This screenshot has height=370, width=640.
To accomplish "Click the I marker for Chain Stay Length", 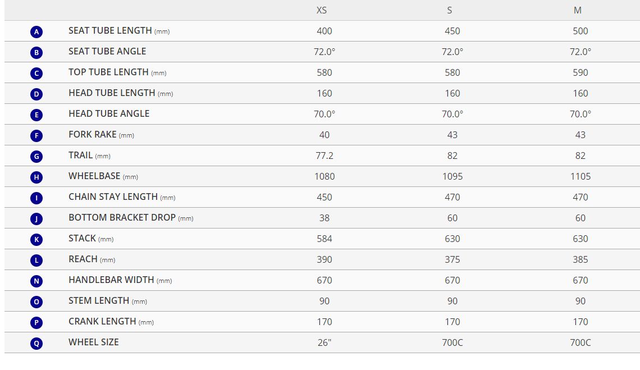I will pos(36,198).
